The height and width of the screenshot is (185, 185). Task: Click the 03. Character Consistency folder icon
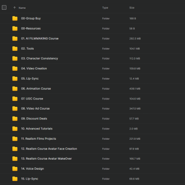pyautogui.click(x=15, y=58)
